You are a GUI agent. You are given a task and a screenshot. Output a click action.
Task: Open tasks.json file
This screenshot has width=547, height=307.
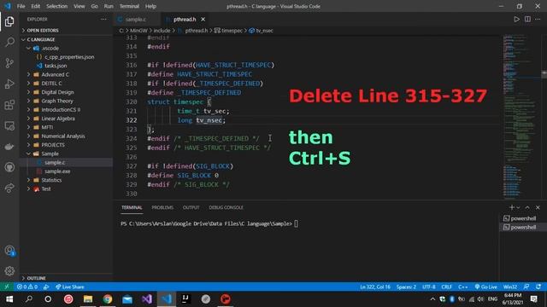56,66
